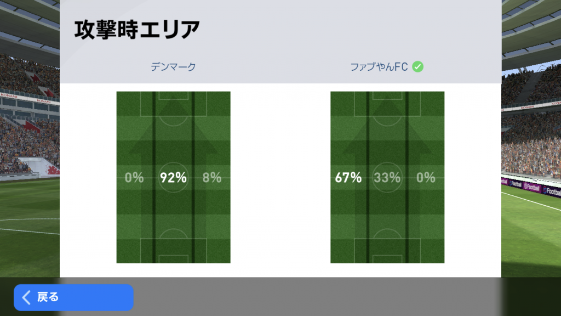The height and width of the screenshot is (316, 561).
Task: Tap the top penalty box on ファブやんFC's pitch
Action: click(x=387, y=104)
